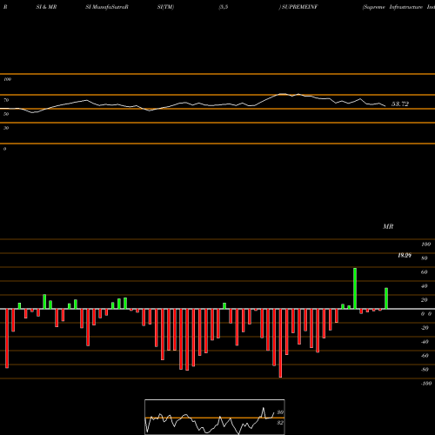
Task: Click the tallest green MR histogram bar
Action: (355, 289)
